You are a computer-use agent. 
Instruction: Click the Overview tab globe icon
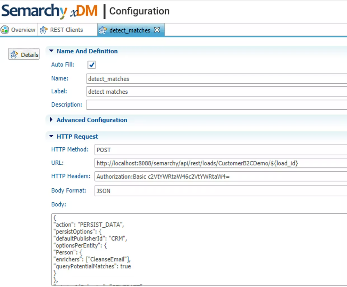pyautogui.click(x=5, y=30)
